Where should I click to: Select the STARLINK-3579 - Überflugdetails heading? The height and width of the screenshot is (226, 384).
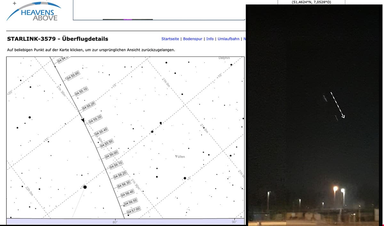(x=58, y=39)
